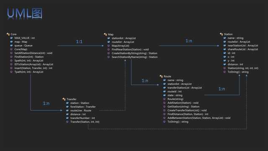Select Route name : string text
Viewport: 268px width, 151px height.
[x=175, y=80]
